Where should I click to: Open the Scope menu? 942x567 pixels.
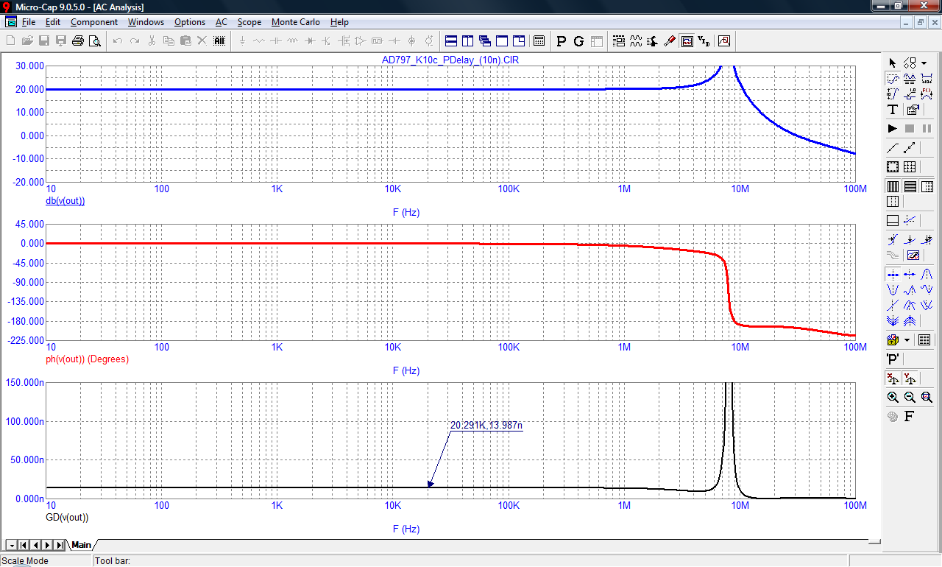click(249, 22)
